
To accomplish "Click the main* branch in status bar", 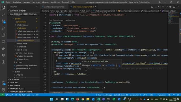I will pos(9,95).
